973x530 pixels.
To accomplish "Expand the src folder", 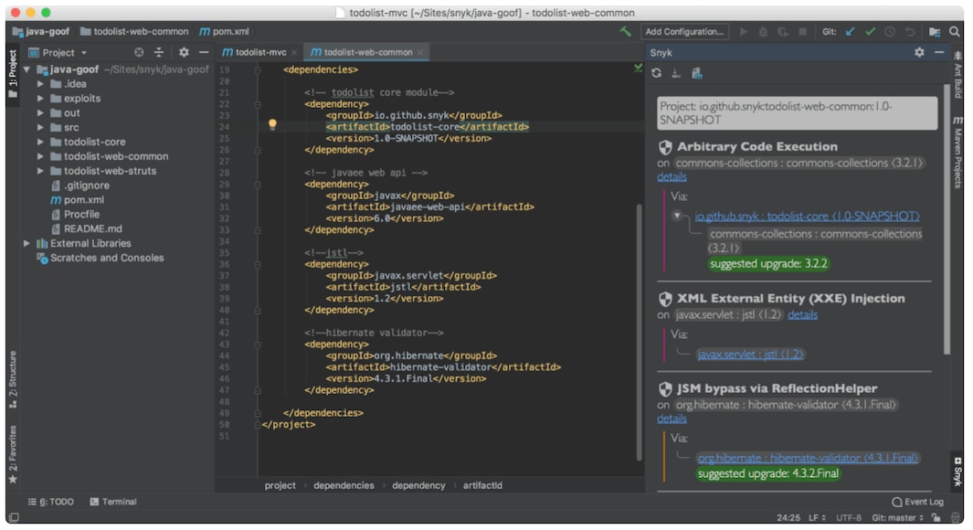I will (40, 127).
